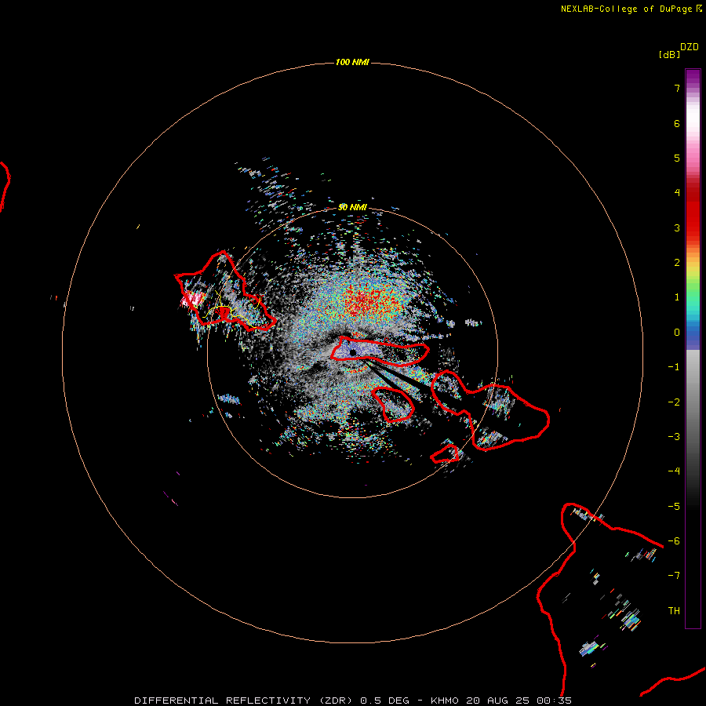Click the Differential Reflectivity caption at the bottom
706x706 pixels.
352,701
